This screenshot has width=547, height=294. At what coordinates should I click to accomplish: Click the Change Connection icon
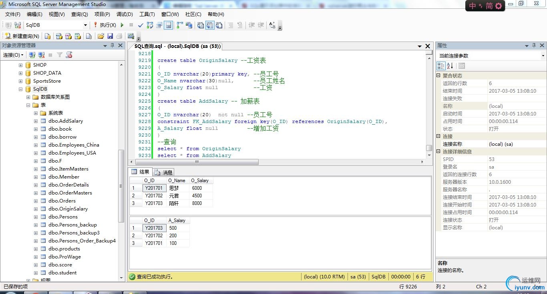click(x=18, y=25)
